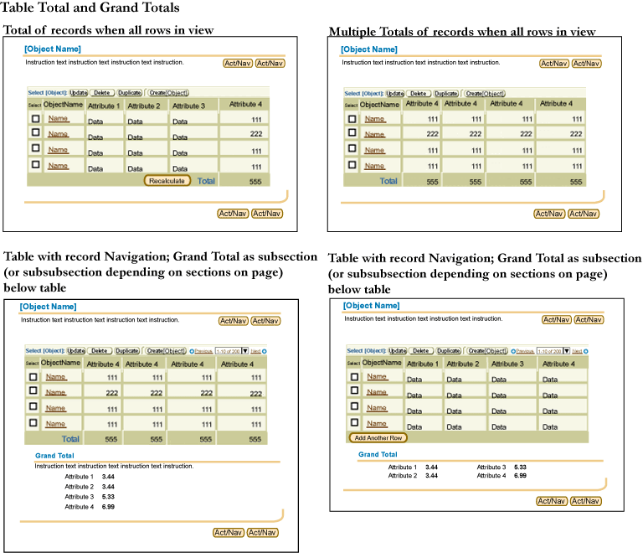Click Update in the Add Another Row panel

[398, 351]
